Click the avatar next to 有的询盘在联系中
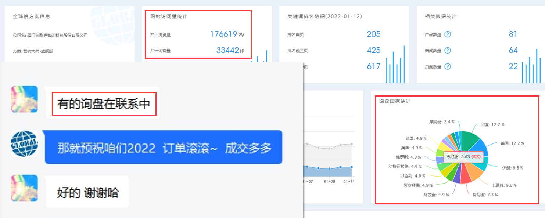This screenshot has width=545, height=218. pyautogui.click(x=24, y=99)
